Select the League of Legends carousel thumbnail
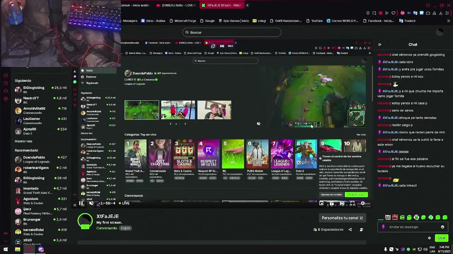The image size is (453, 254). pos(142,110)
